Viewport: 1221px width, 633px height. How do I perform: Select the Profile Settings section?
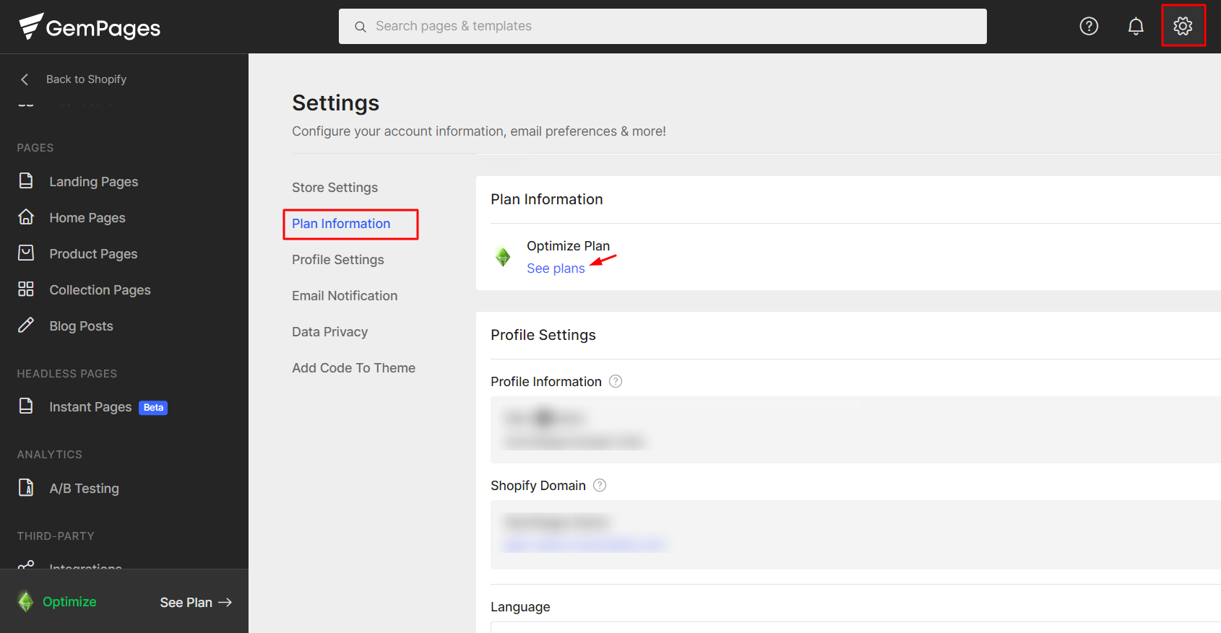(x=337, y=260)
